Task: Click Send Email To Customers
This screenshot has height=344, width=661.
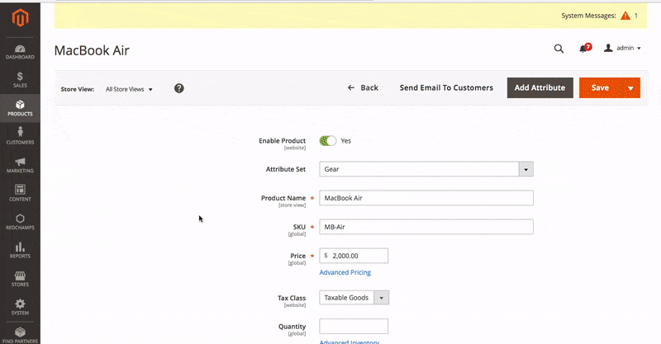Action: coord(446,88)
